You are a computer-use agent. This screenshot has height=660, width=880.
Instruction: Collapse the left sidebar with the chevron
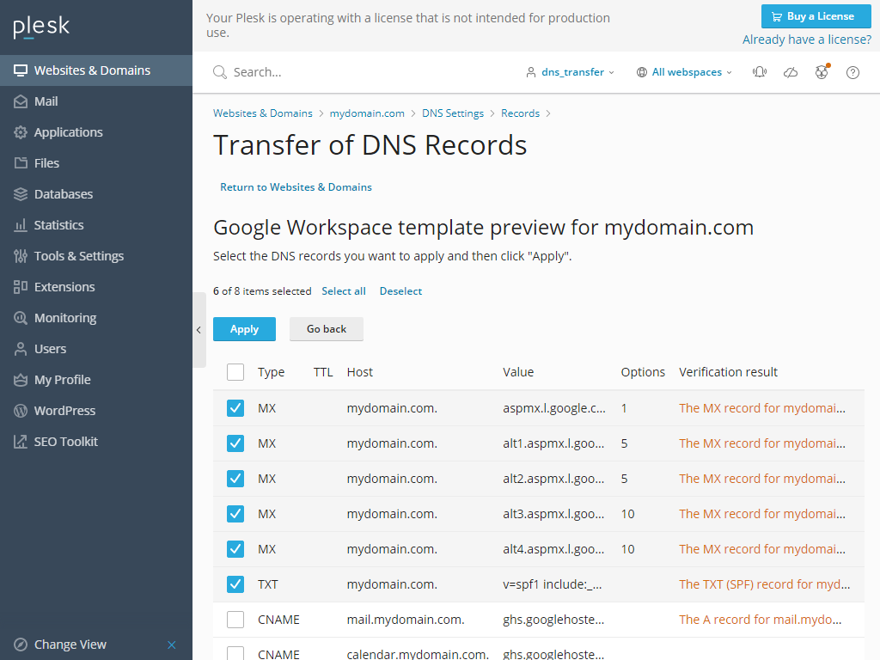point(199,330)
